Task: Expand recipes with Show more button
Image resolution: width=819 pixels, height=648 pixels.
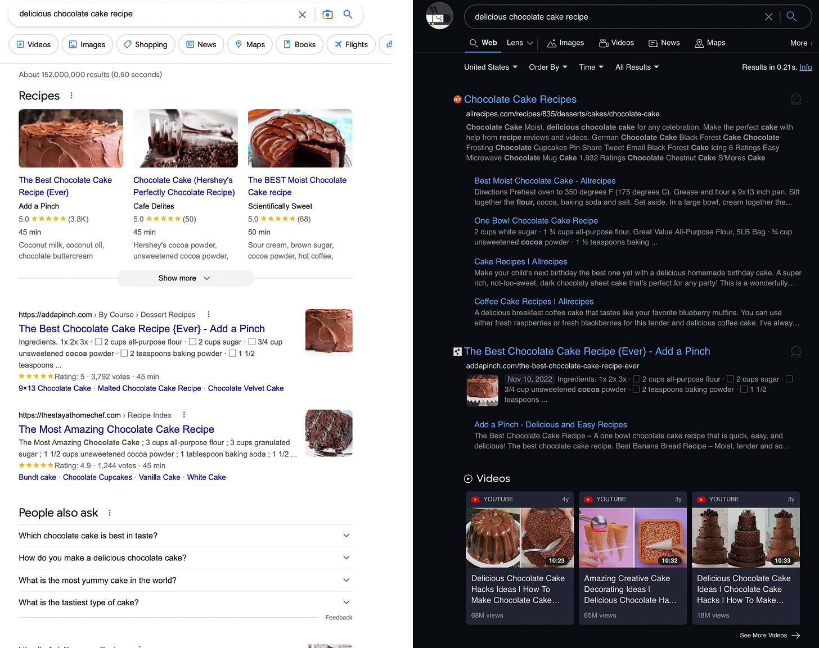Action: coord(185,278)
